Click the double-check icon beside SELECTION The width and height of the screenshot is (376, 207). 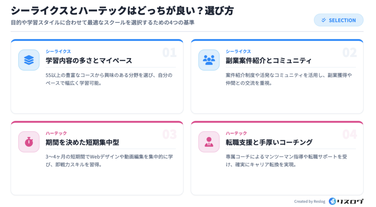(x=323, y=20)
